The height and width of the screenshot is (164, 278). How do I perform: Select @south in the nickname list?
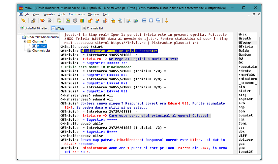tap(244, 38)
